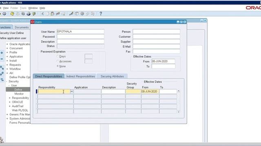This screenshot has width=261, height=146.
Task: Select Days password expiration option
Action: (58, 56)
